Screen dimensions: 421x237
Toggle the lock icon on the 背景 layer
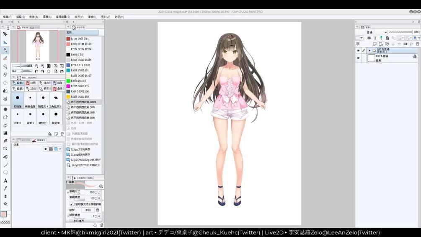(415, 57)
